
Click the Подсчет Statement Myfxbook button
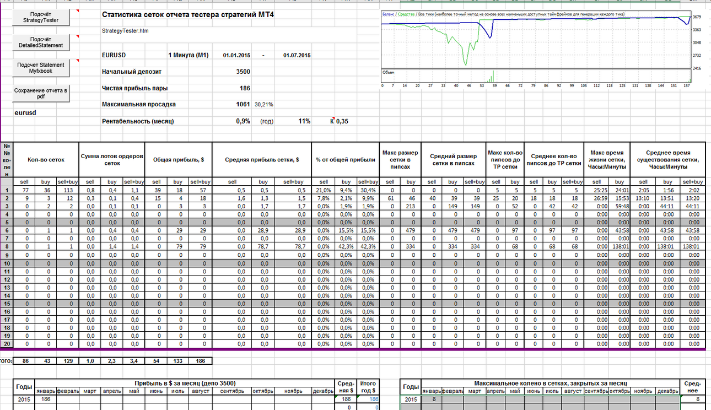[x=41, y=68]
